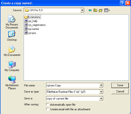131x114 pixels.
Task: Select the cpi_registration file icon
Action: pos(26,25)
